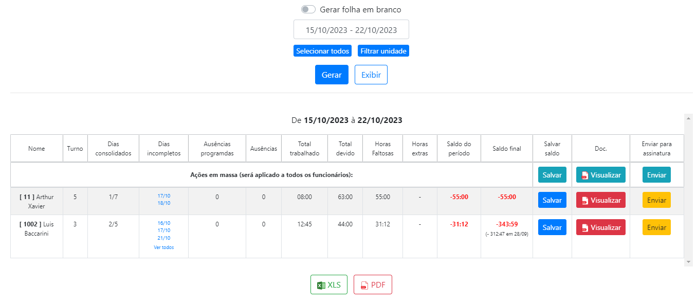696x302 pixels.
Task: Click the -31:12 period balance value
Action: point(459,224)
